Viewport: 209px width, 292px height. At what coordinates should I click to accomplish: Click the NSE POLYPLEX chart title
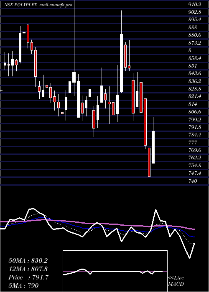click(21, 5)
